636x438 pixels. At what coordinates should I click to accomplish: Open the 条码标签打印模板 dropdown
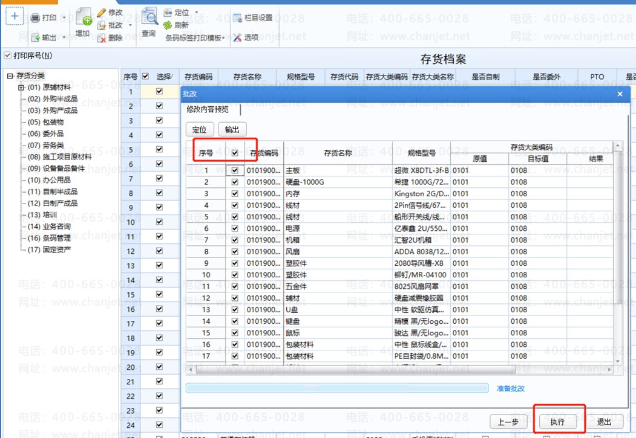195,38
